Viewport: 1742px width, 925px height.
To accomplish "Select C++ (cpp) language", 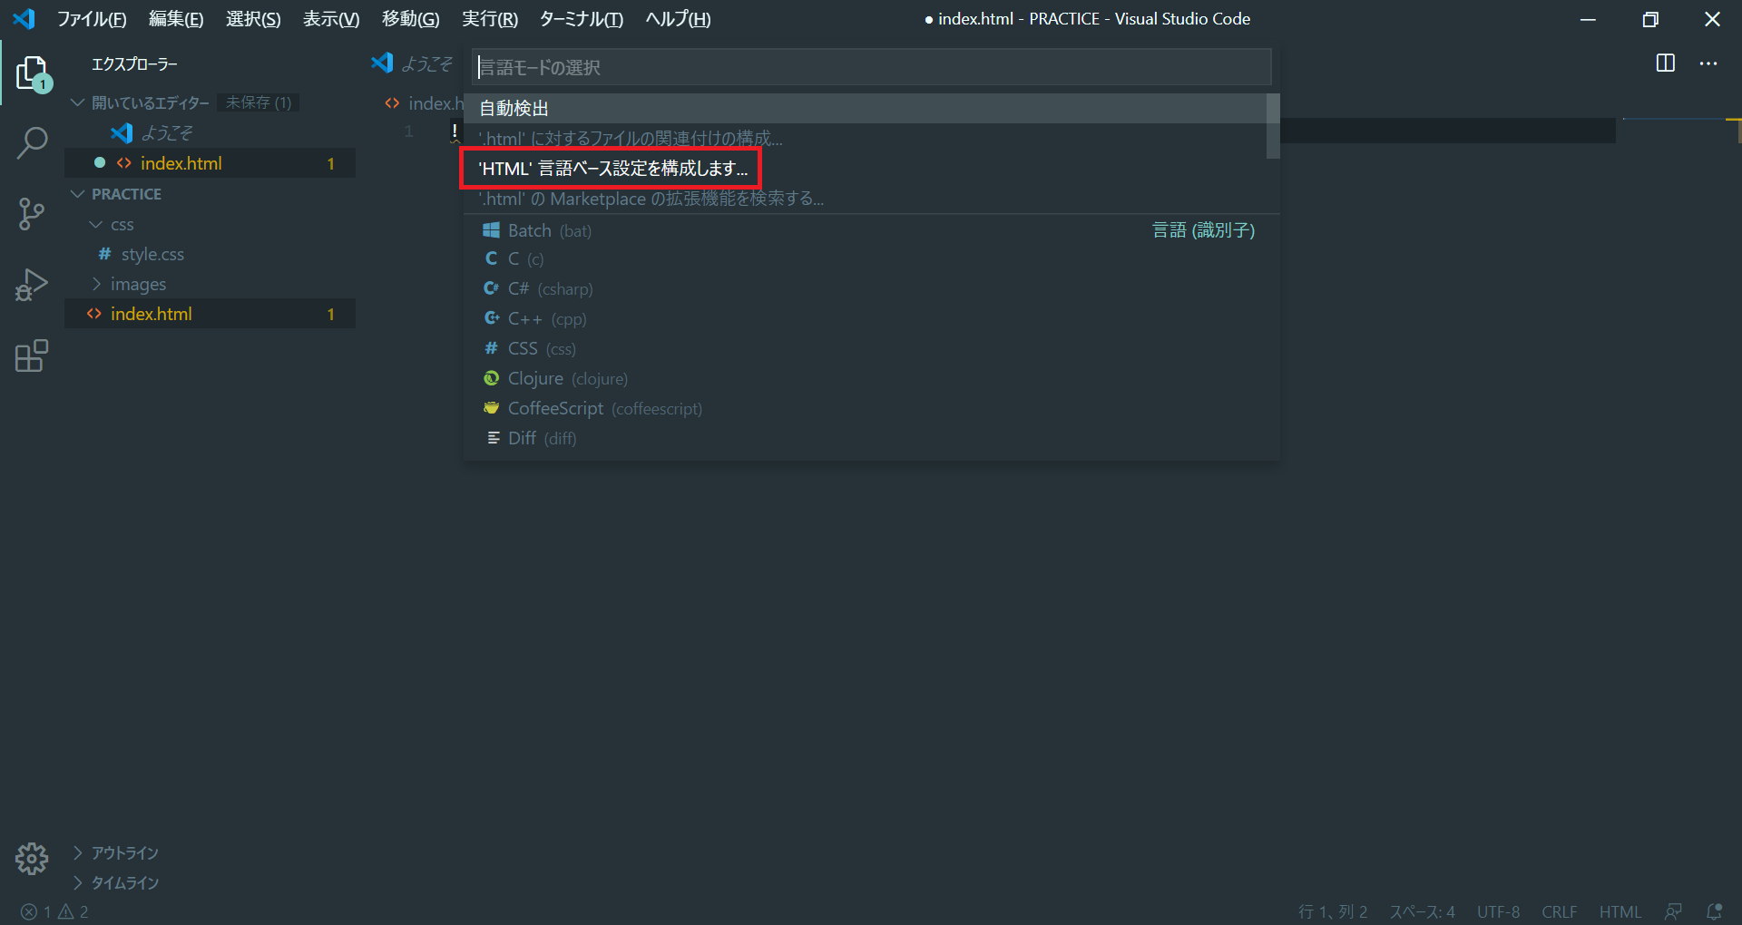I will tap(871, 319).
